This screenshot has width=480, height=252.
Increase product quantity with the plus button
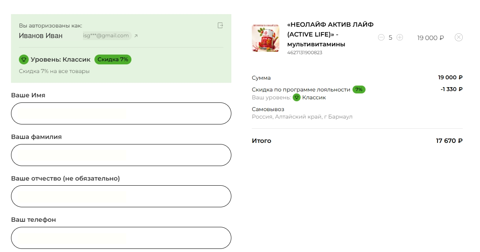tap(400, 37)
